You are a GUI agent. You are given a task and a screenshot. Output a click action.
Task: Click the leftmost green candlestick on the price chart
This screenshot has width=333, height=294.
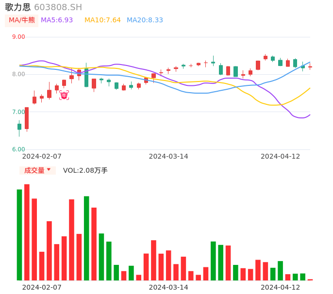(19, 127)
